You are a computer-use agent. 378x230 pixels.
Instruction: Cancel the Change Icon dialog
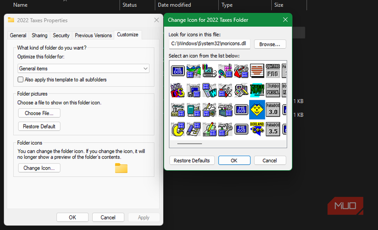click(270, 160)
